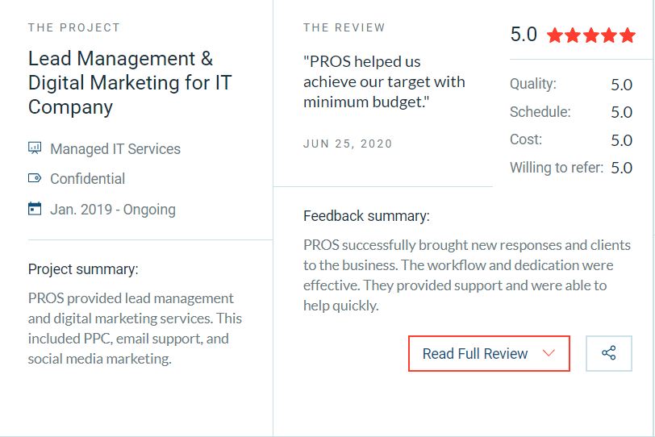Click the review quote text about PROS

click(x=384, y=81)
